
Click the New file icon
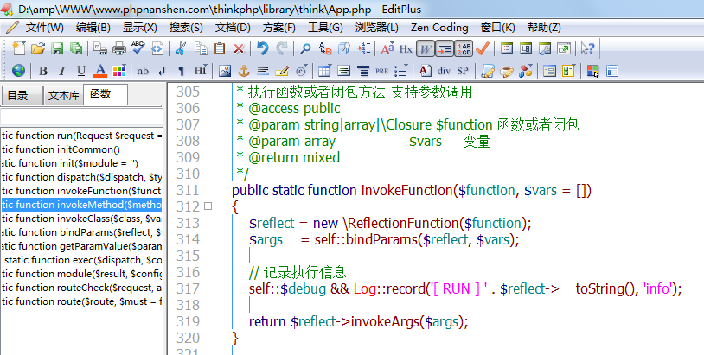[x=18, y=48]
